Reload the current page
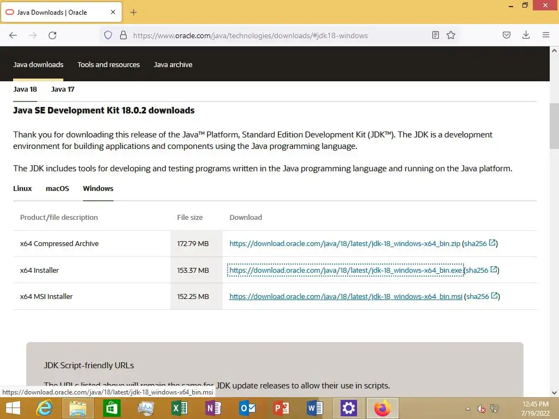 point(52,35)
